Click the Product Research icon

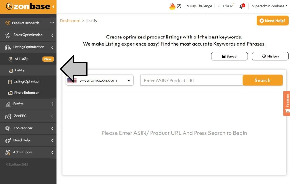(8, 23)
